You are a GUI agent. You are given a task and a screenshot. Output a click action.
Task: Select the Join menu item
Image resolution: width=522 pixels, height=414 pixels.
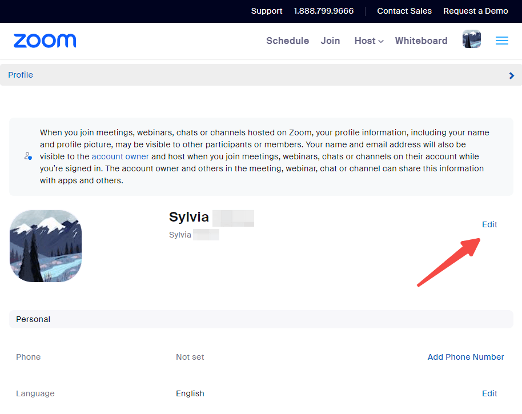click(x=330, y=41)
